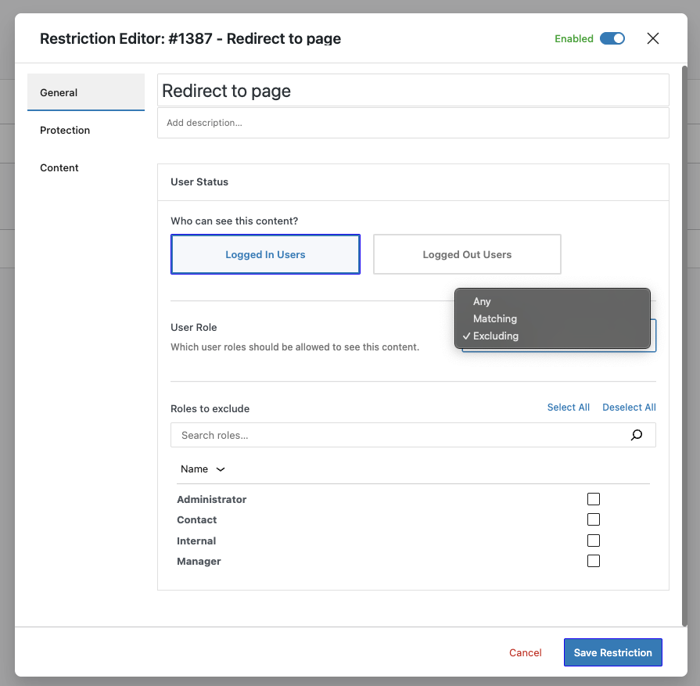Click the Select All link
Image resolution: width=700 pixels, height=686 pixels.
pos(569,408)
